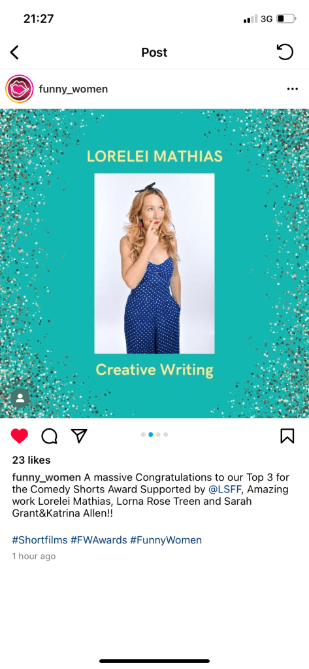Tap the back arrow icon
309x669 pixels.
(x=14, y=52)
